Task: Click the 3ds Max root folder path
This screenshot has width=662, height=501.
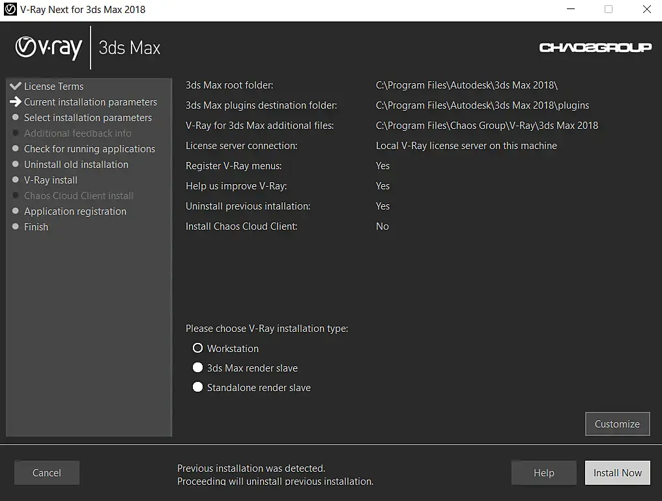Action: click(467, 85)
